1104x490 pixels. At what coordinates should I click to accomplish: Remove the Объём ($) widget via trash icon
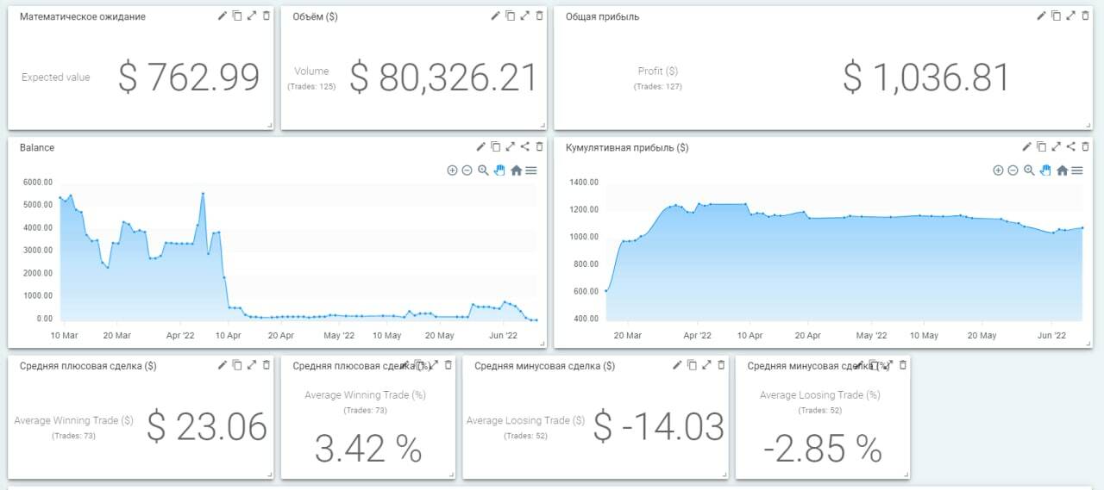pyautogui.click(x=540, y=16)
